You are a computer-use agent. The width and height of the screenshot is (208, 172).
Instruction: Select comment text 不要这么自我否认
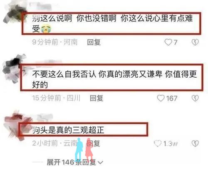coord(64,74)
